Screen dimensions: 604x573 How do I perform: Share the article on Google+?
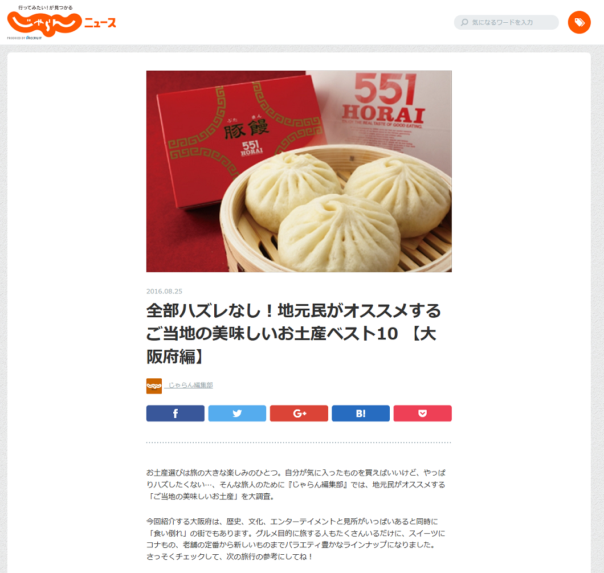(x=299, y=413)
